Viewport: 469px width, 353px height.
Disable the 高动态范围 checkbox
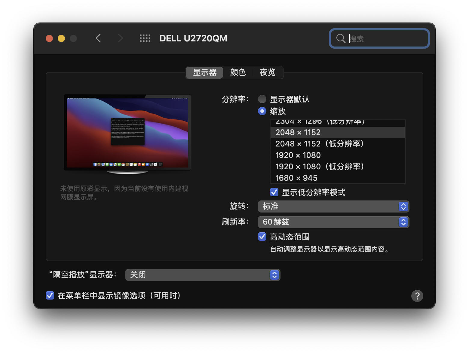(262, 237)
